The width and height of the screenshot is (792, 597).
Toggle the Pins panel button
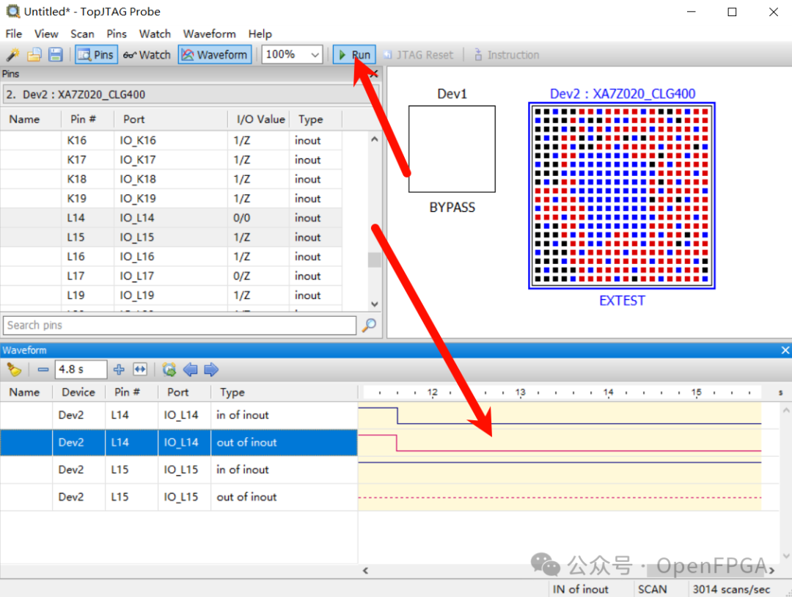[96, 54]
